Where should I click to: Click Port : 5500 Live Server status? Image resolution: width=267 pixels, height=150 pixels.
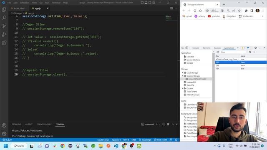point(161,140)
